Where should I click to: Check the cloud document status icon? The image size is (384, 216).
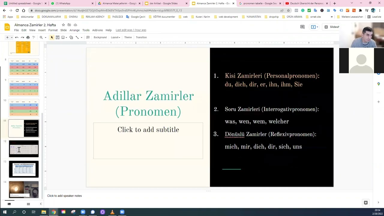(75, 25)
